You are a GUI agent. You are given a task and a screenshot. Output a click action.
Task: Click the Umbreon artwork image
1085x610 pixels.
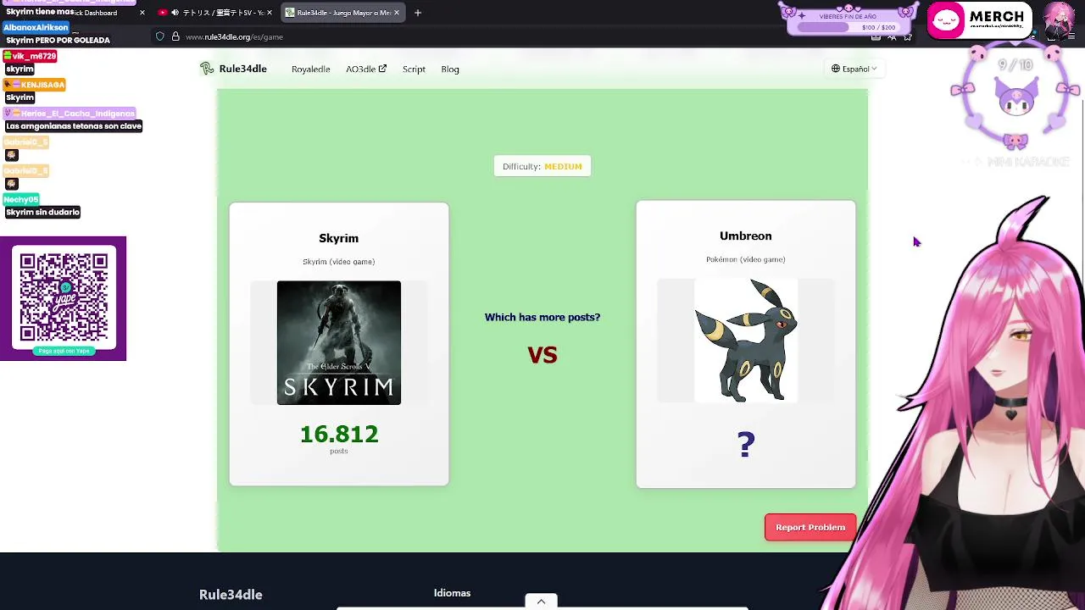tap(746, 341)
